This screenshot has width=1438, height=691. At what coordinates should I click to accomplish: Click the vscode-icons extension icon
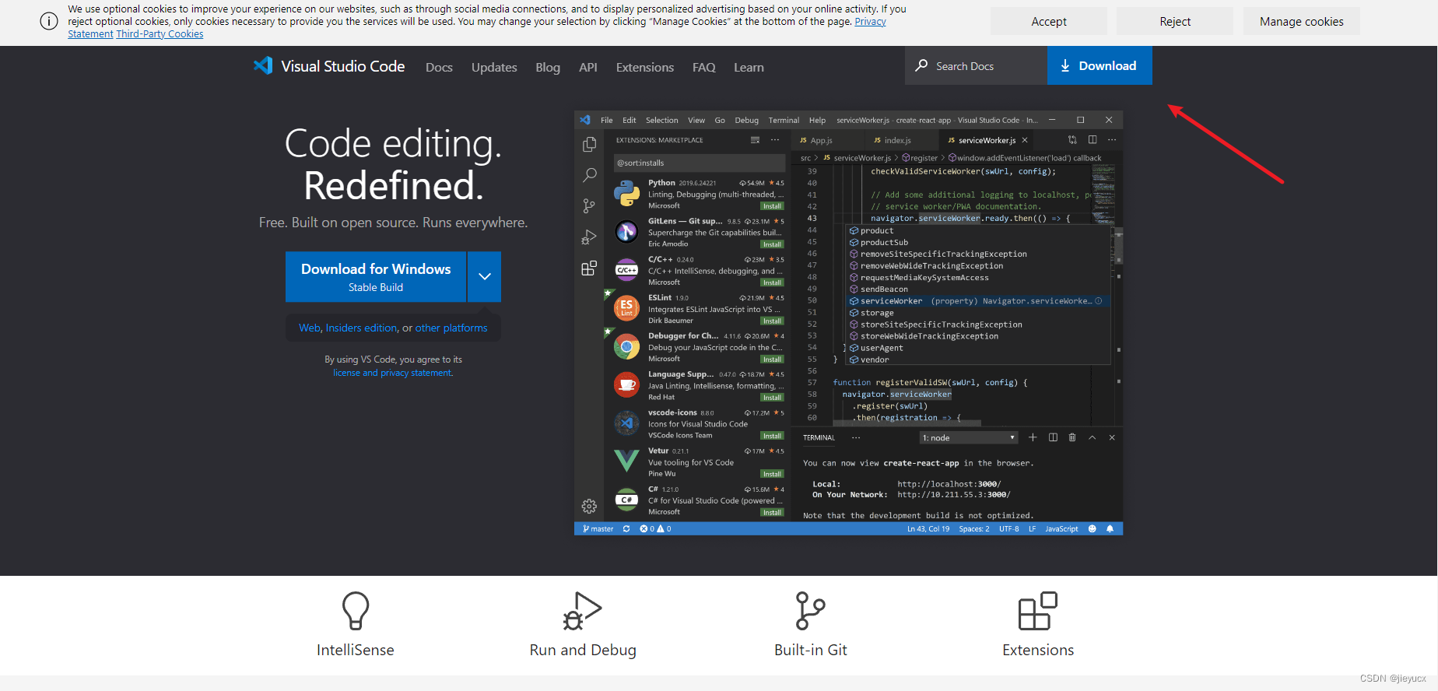coord(626,423)
